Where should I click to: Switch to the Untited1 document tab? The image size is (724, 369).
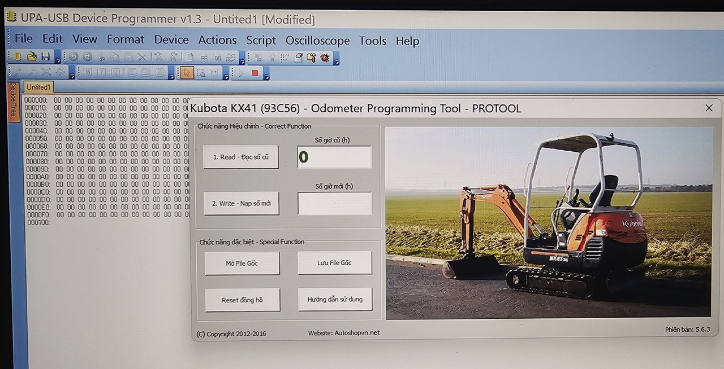tap(38, 87)
